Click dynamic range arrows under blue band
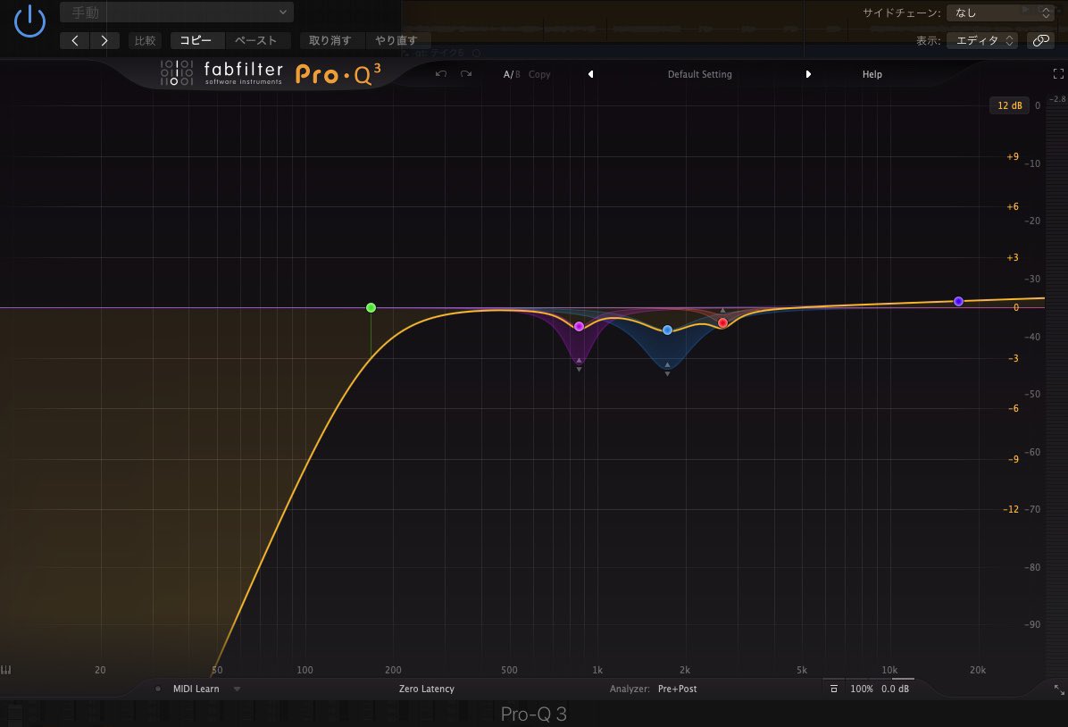1068x727 pixels. [668, 369]
